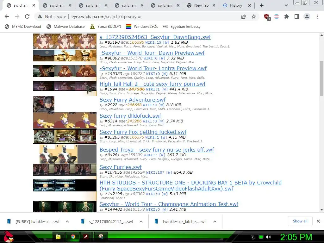Click the striped flag extension icon
The width and height of the screenshot is (324, 243).
(x=277, y=16)
